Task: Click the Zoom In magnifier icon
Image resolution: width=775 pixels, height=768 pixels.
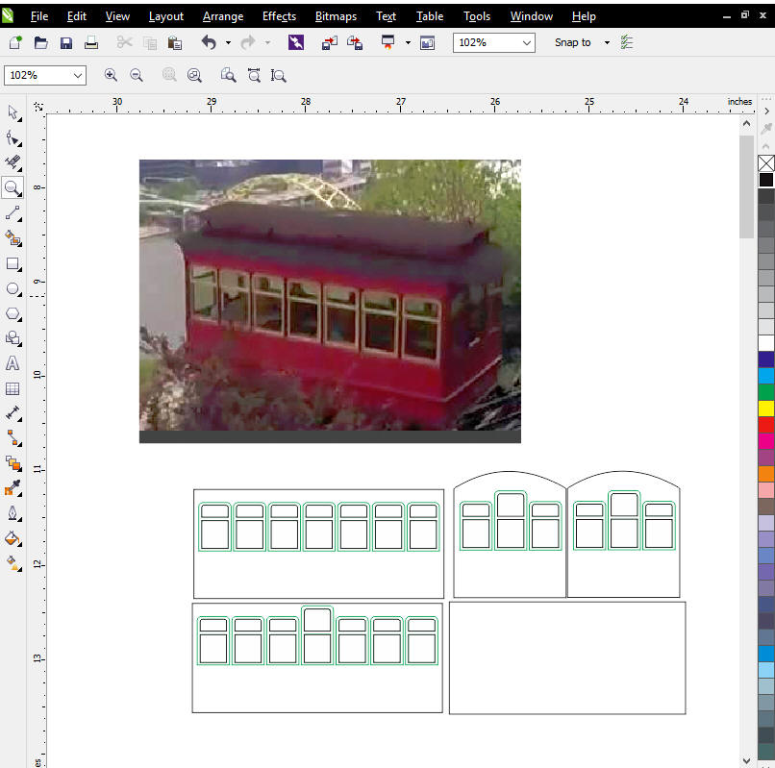Action: (x=111, y=75)
